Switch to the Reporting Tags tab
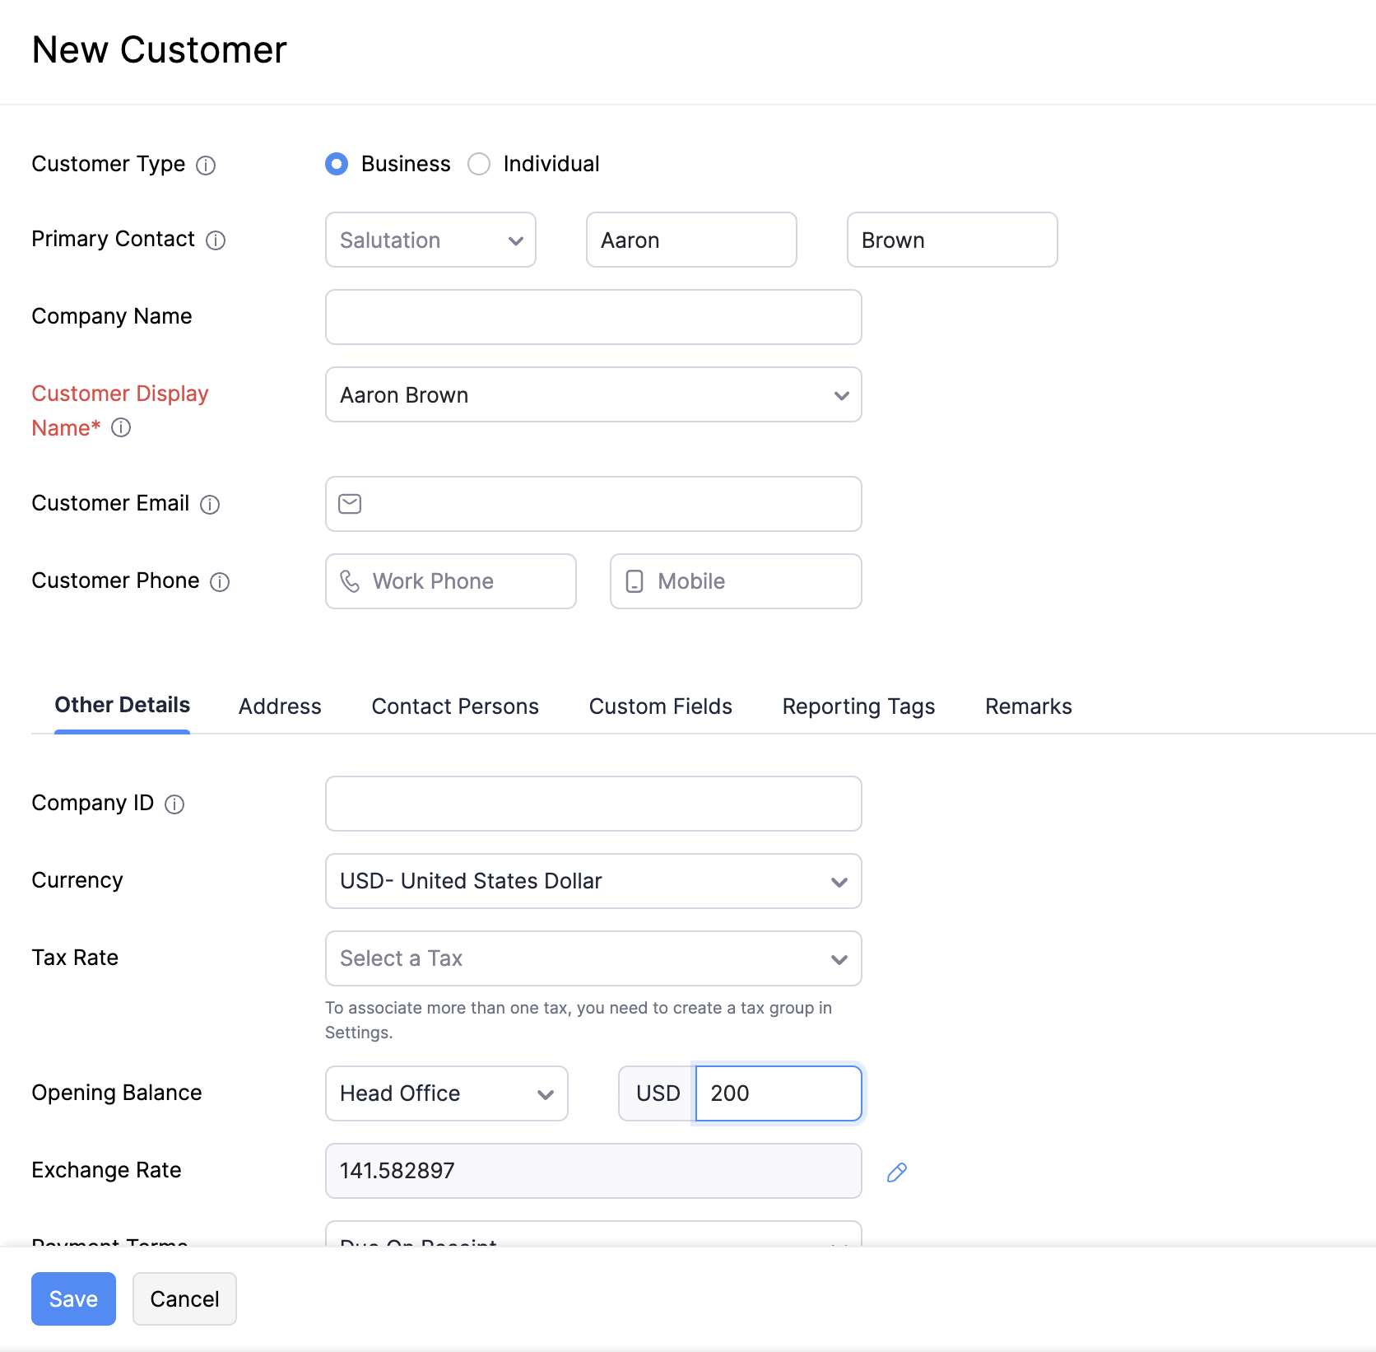1376x1352 pixels. pyautogui.click(x=858, y=706)
